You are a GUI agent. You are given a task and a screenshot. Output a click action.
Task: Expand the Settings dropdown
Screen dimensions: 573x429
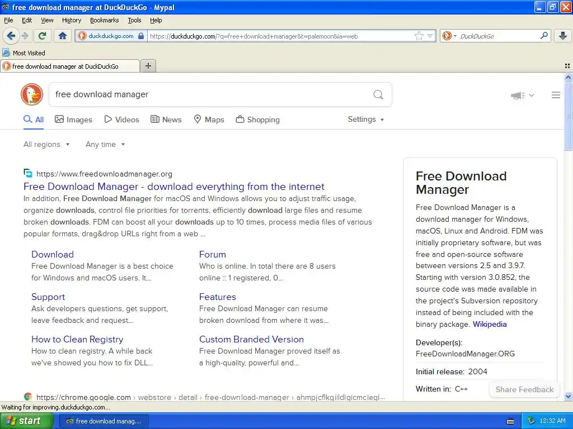click(x=366, y=120)
